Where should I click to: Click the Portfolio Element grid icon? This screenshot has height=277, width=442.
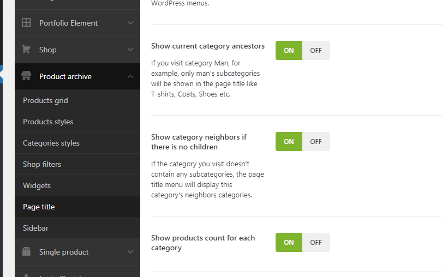pyautogui.click(x=26, y=23)
